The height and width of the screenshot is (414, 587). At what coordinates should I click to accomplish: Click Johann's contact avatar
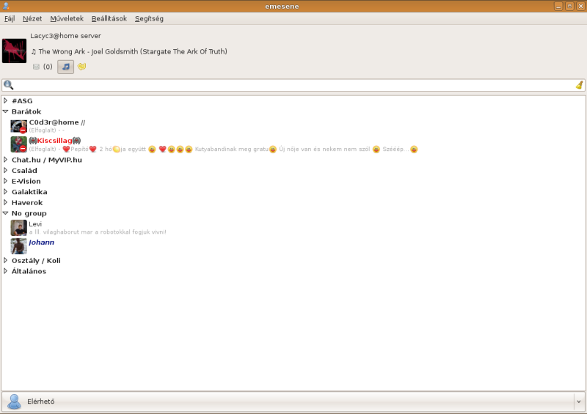click(19, 246)
